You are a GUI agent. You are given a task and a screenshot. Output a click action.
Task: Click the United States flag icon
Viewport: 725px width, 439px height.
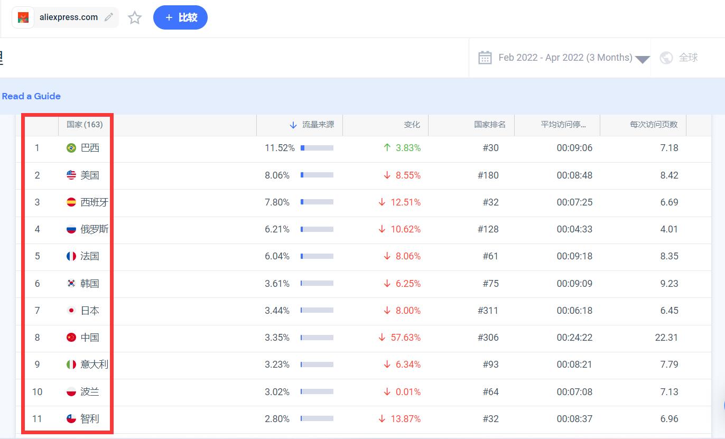tap(71, 175)
